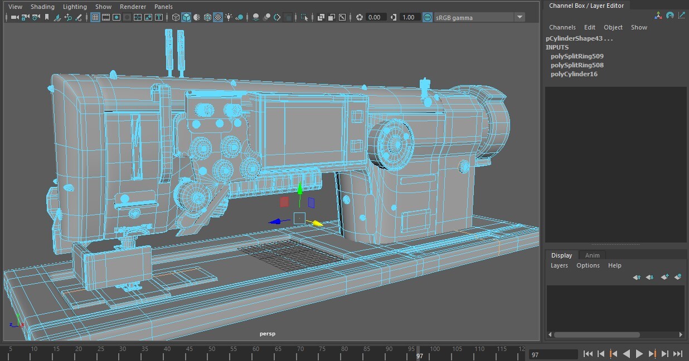Select the wireframe display mode icon

[176, 17]
